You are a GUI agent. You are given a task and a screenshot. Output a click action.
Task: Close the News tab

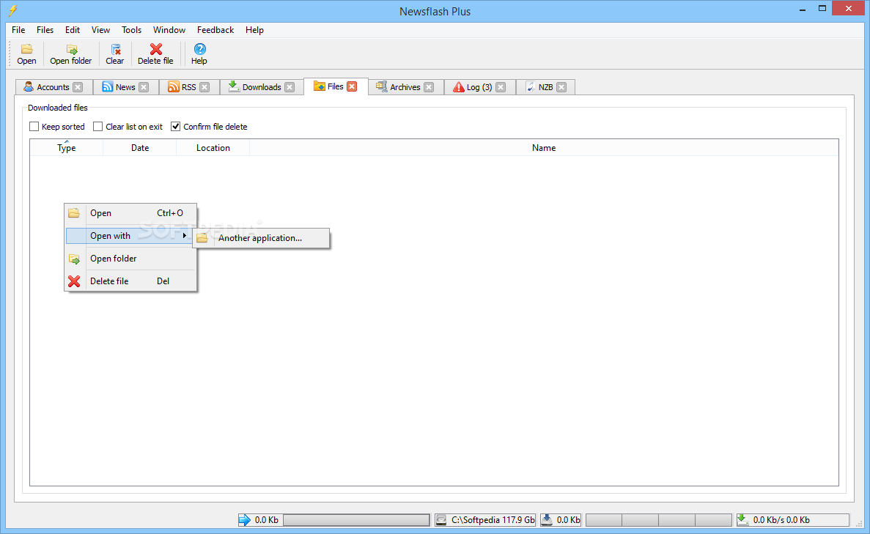pos(144,87)
